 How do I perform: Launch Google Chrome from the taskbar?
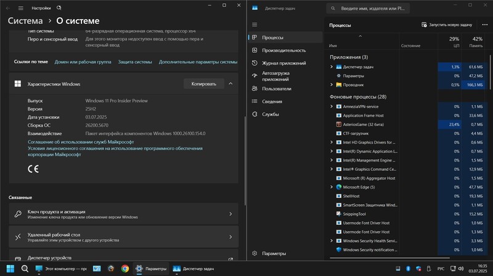point(125,269)
